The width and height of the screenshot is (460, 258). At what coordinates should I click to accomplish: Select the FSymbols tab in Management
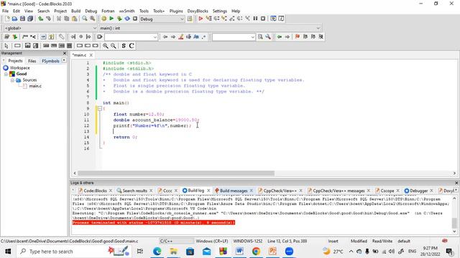pos(50,61)
